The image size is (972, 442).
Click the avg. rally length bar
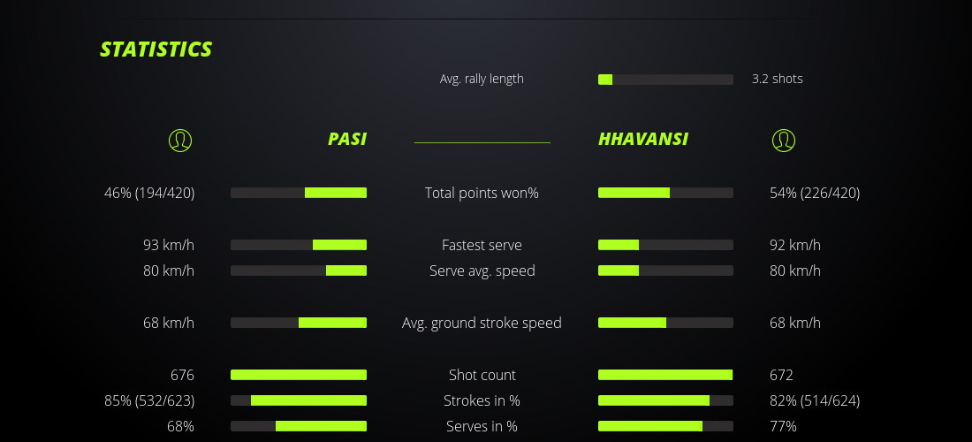(x=665, y=80)
